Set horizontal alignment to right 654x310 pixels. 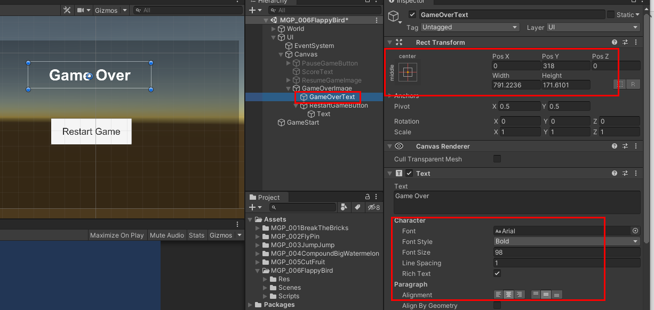[x=520, y=295]
